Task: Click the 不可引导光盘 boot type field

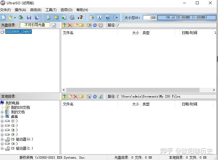Action: pyautogui.click(x=35, y=25)
